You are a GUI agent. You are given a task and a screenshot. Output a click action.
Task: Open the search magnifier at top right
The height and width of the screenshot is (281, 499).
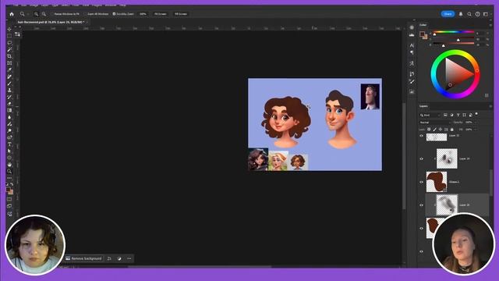click(469, 14)
